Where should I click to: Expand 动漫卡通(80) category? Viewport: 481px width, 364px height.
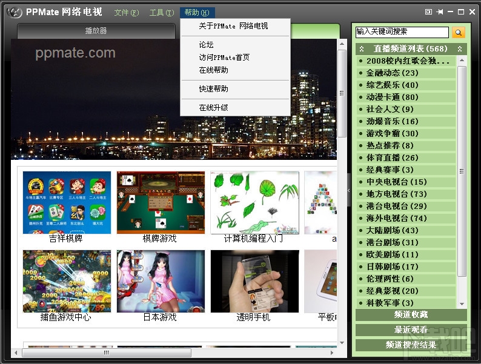(x=406, y=98)
